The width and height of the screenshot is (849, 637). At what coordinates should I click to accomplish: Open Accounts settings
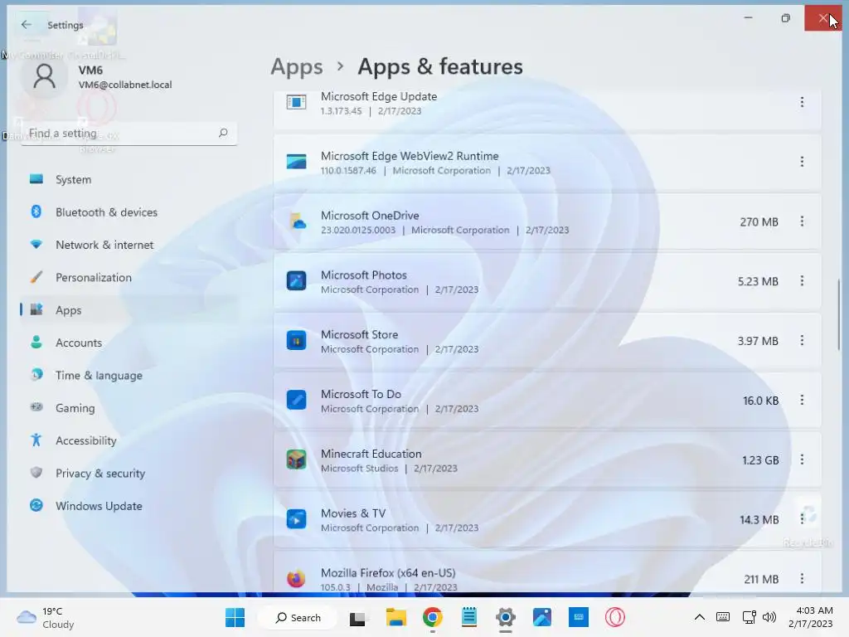coord(129,343)
